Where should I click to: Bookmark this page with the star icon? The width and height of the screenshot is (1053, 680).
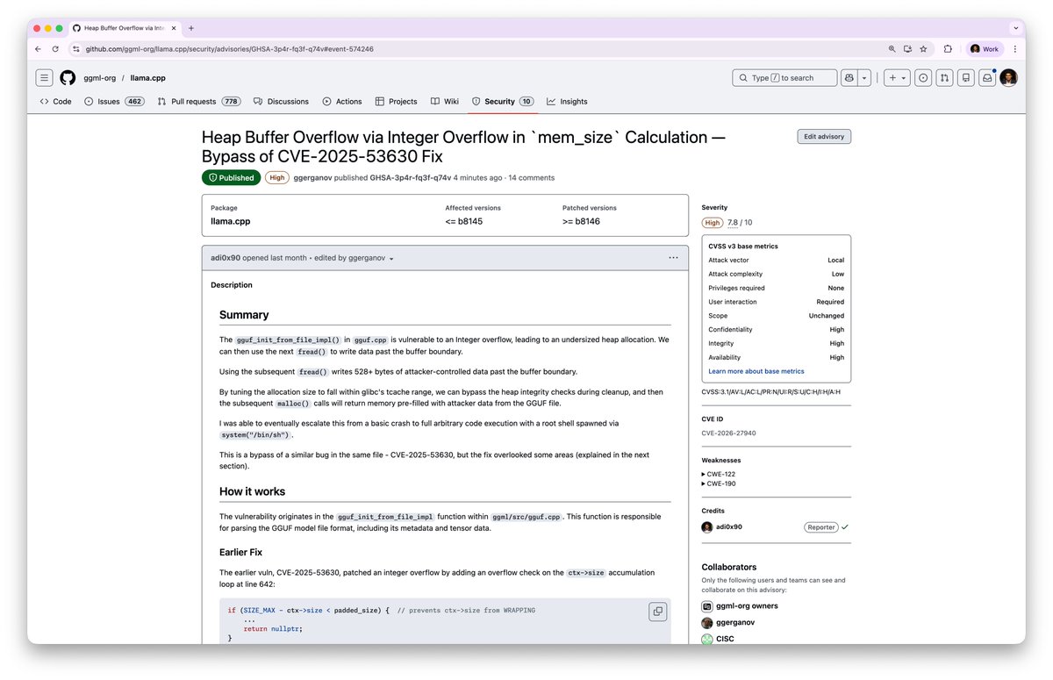pyautogui.click(x=923, y=49)
